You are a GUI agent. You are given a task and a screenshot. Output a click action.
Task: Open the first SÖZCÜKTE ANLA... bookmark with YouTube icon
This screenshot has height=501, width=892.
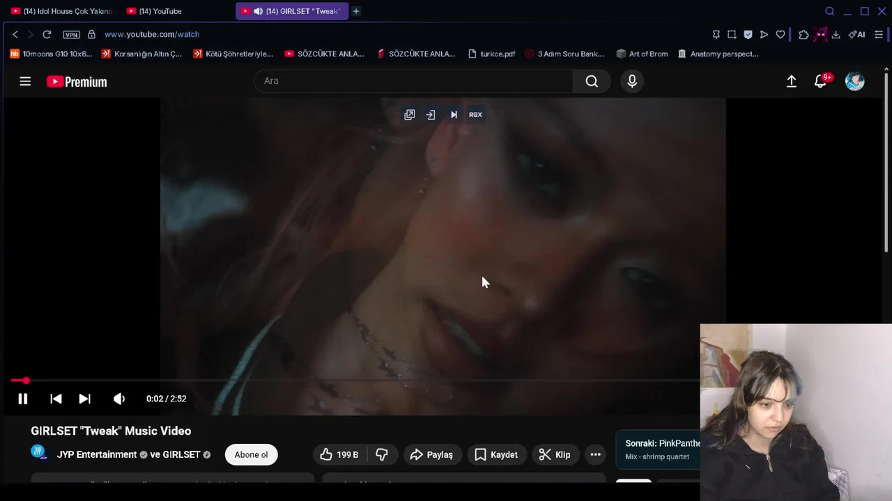click(324, 54)
